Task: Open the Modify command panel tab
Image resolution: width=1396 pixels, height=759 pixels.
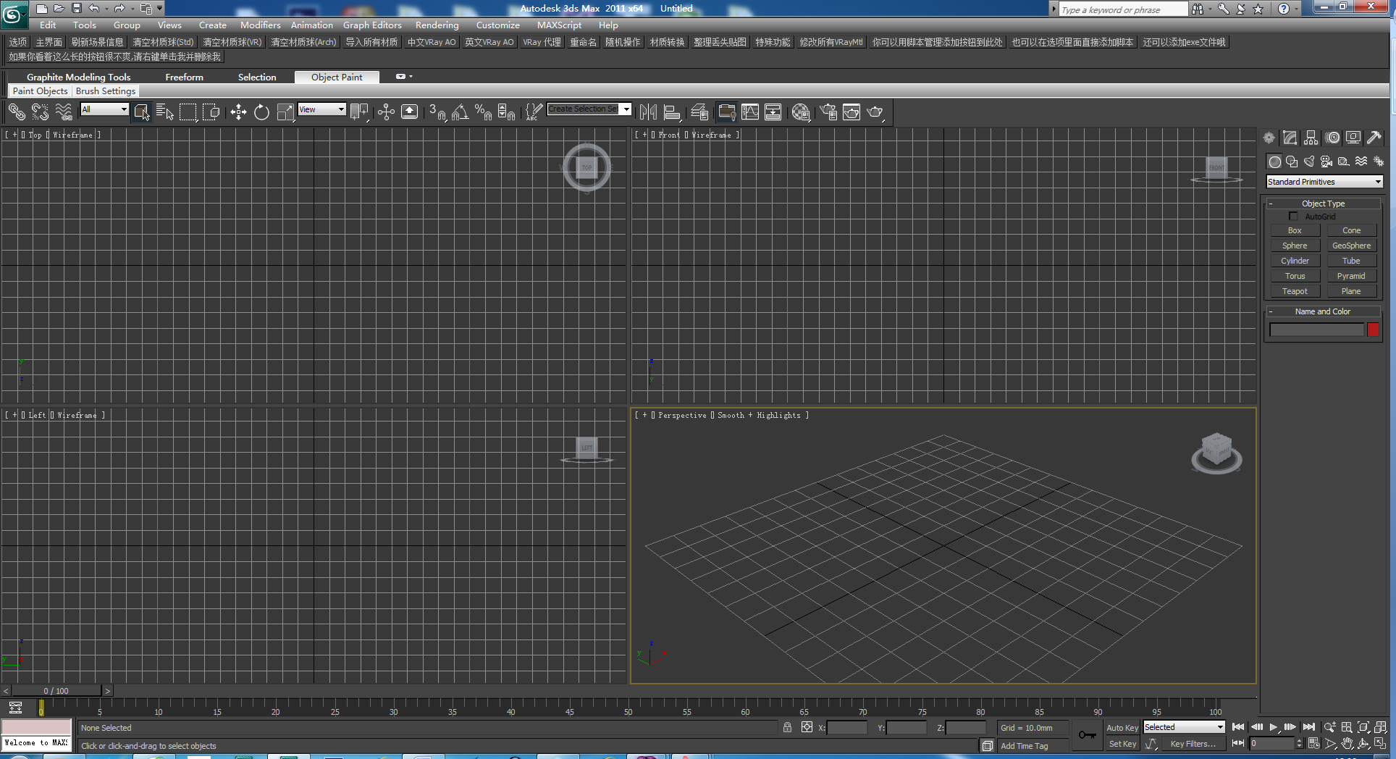Action: 1290,138
